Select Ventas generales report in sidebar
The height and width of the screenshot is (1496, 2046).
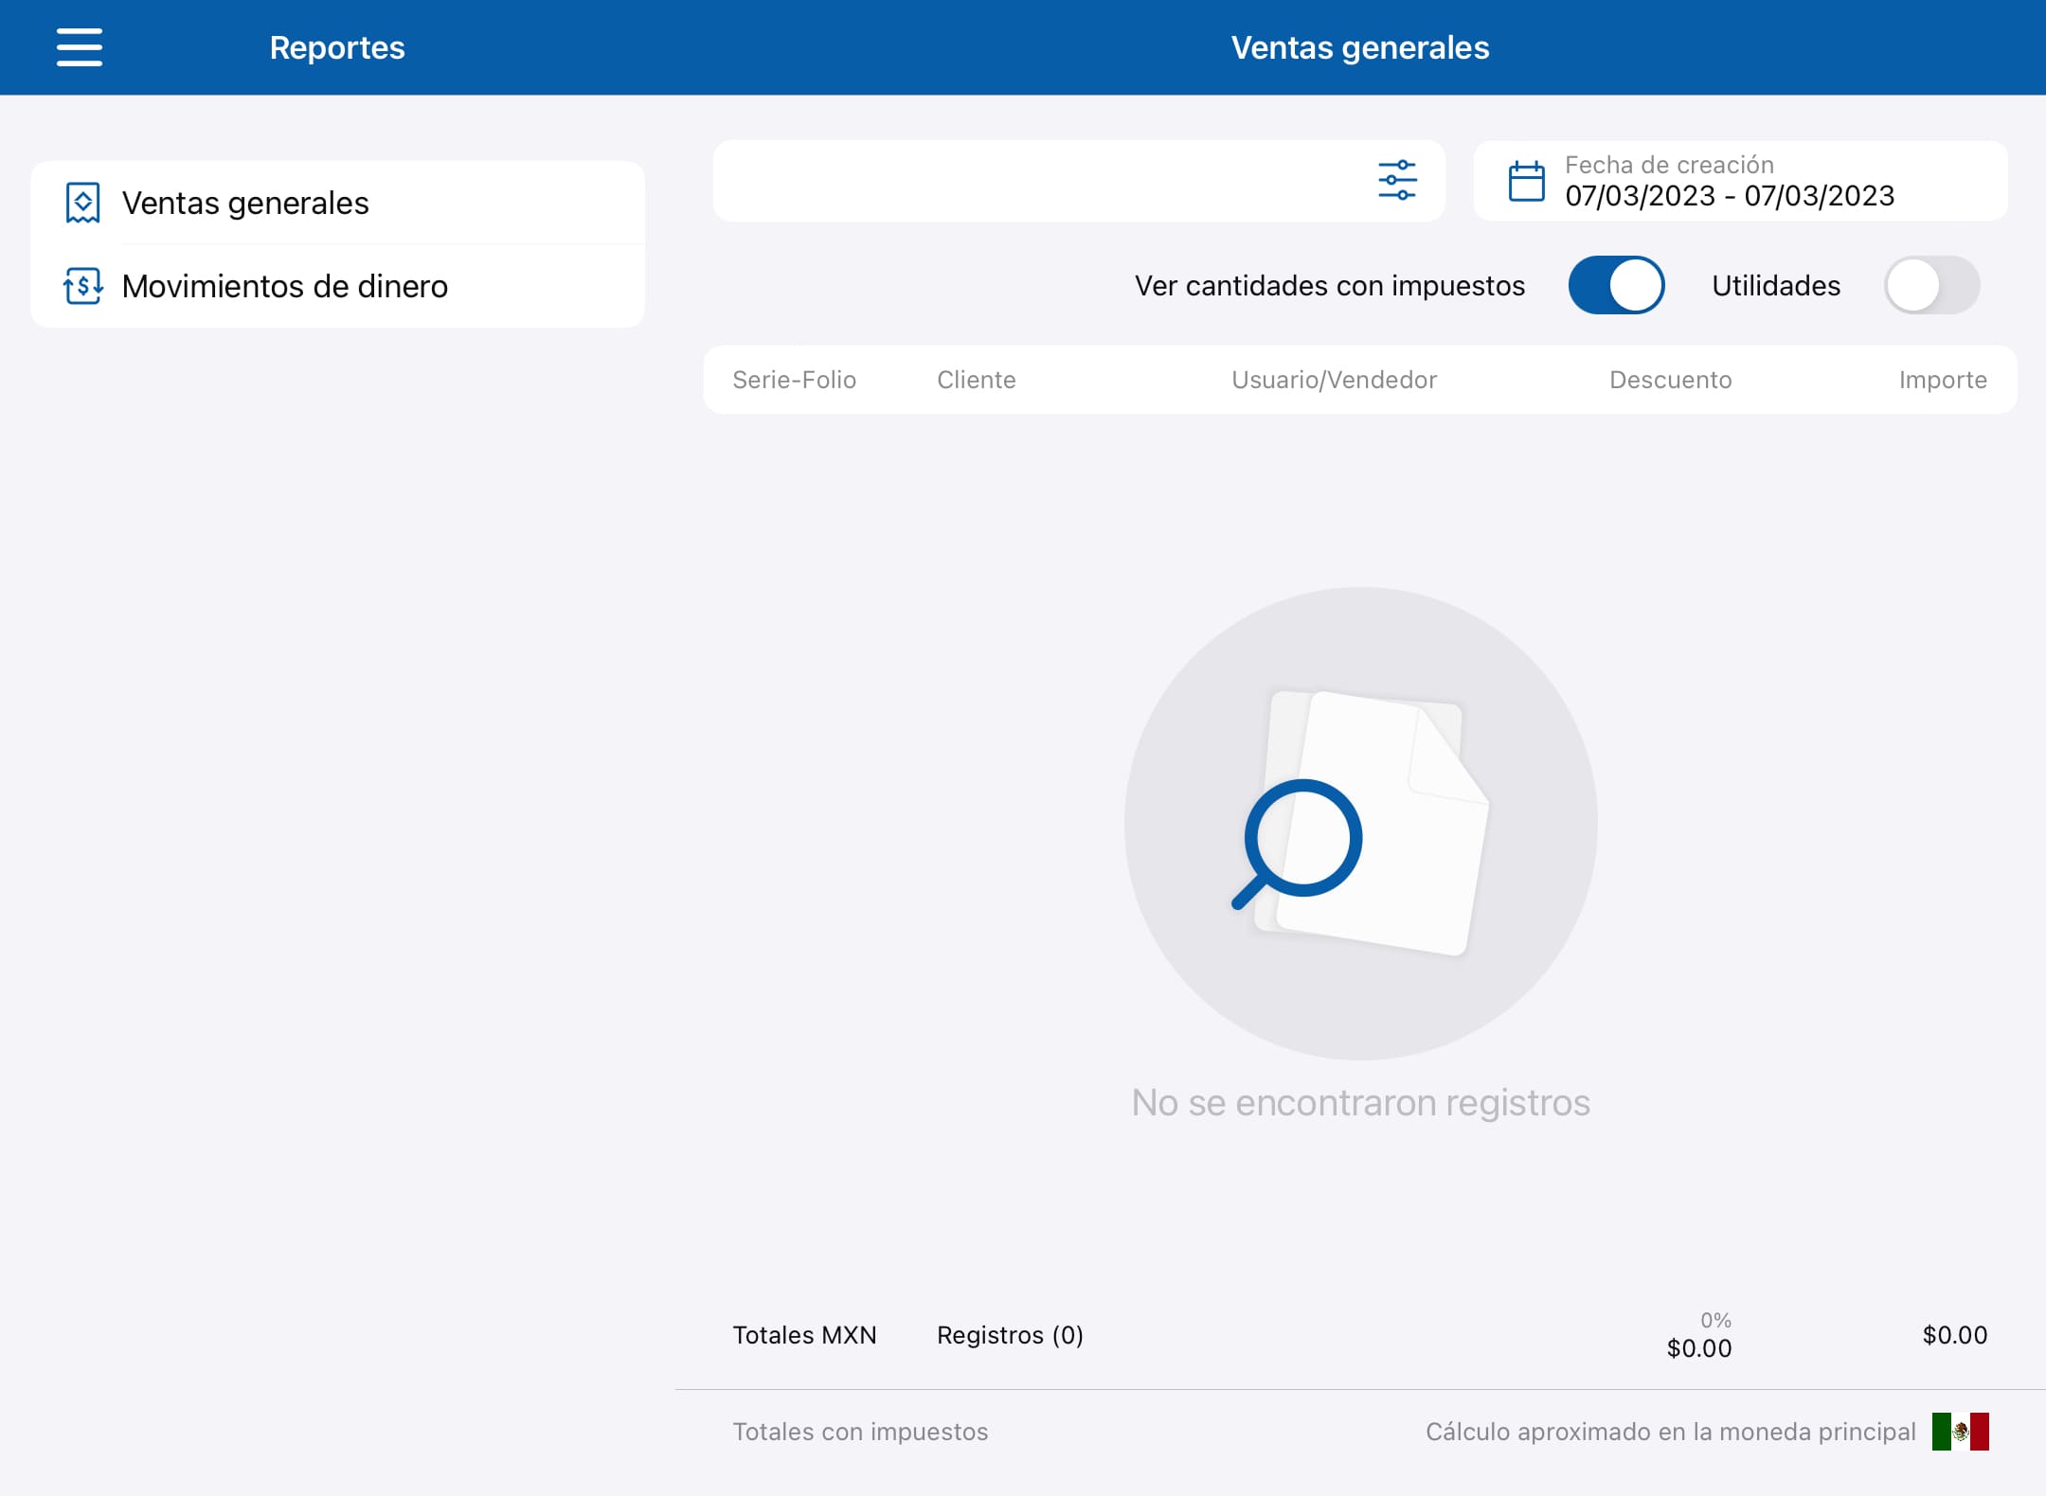point(337,203)
